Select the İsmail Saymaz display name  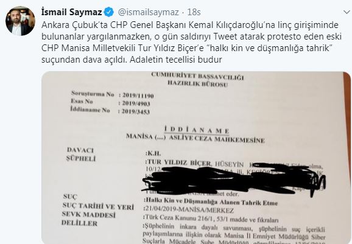[72, 12]
